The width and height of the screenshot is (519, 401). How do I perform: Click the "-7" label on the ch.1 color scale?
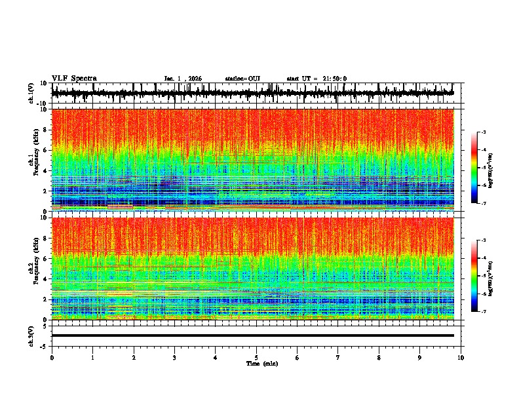(x=484, y=203)
